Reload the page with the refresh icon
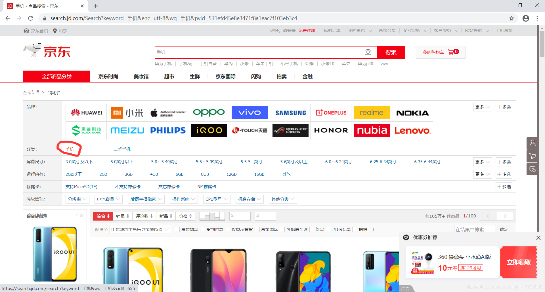545x292 pixels. tap(31, 18)
